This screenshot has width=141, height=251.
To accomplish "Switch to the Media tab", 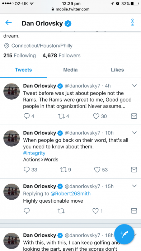I will pyautogui.click(x=70, y=70).
